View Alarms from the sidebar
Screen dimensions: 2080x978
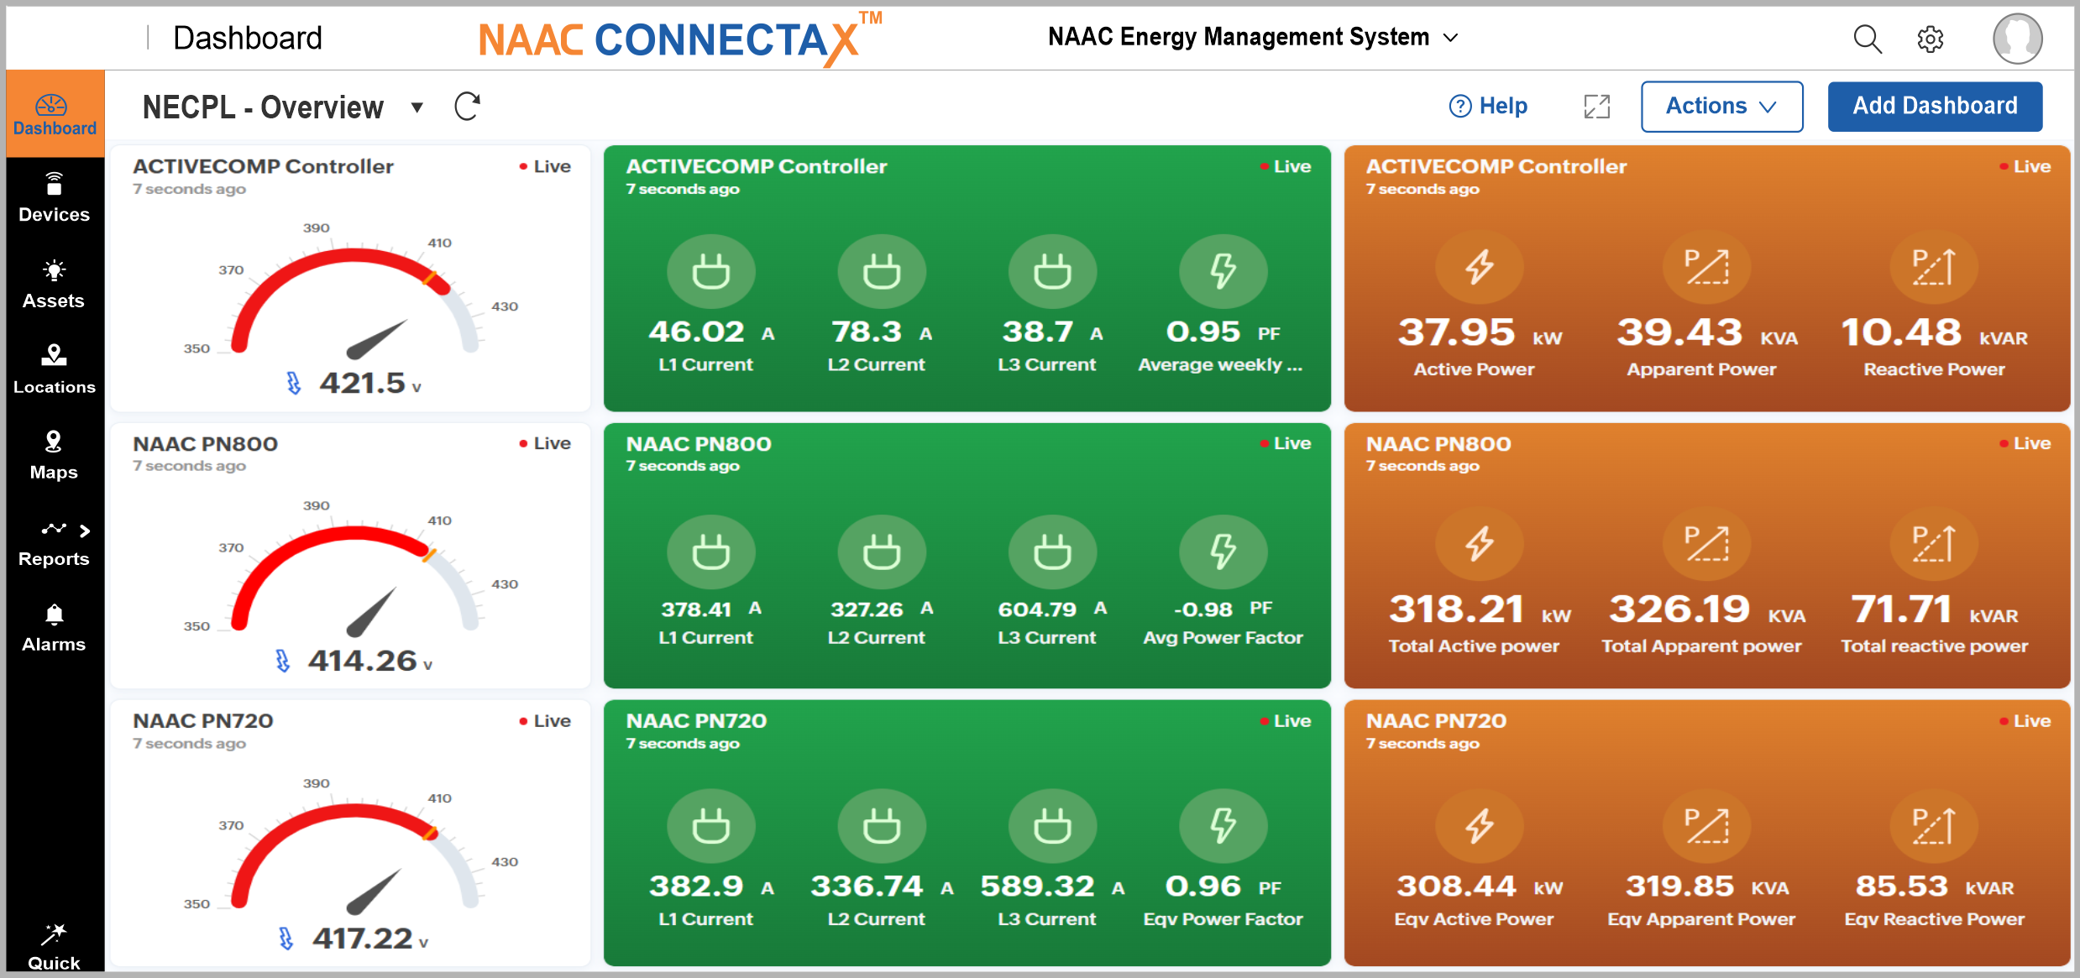click(53, 627)
